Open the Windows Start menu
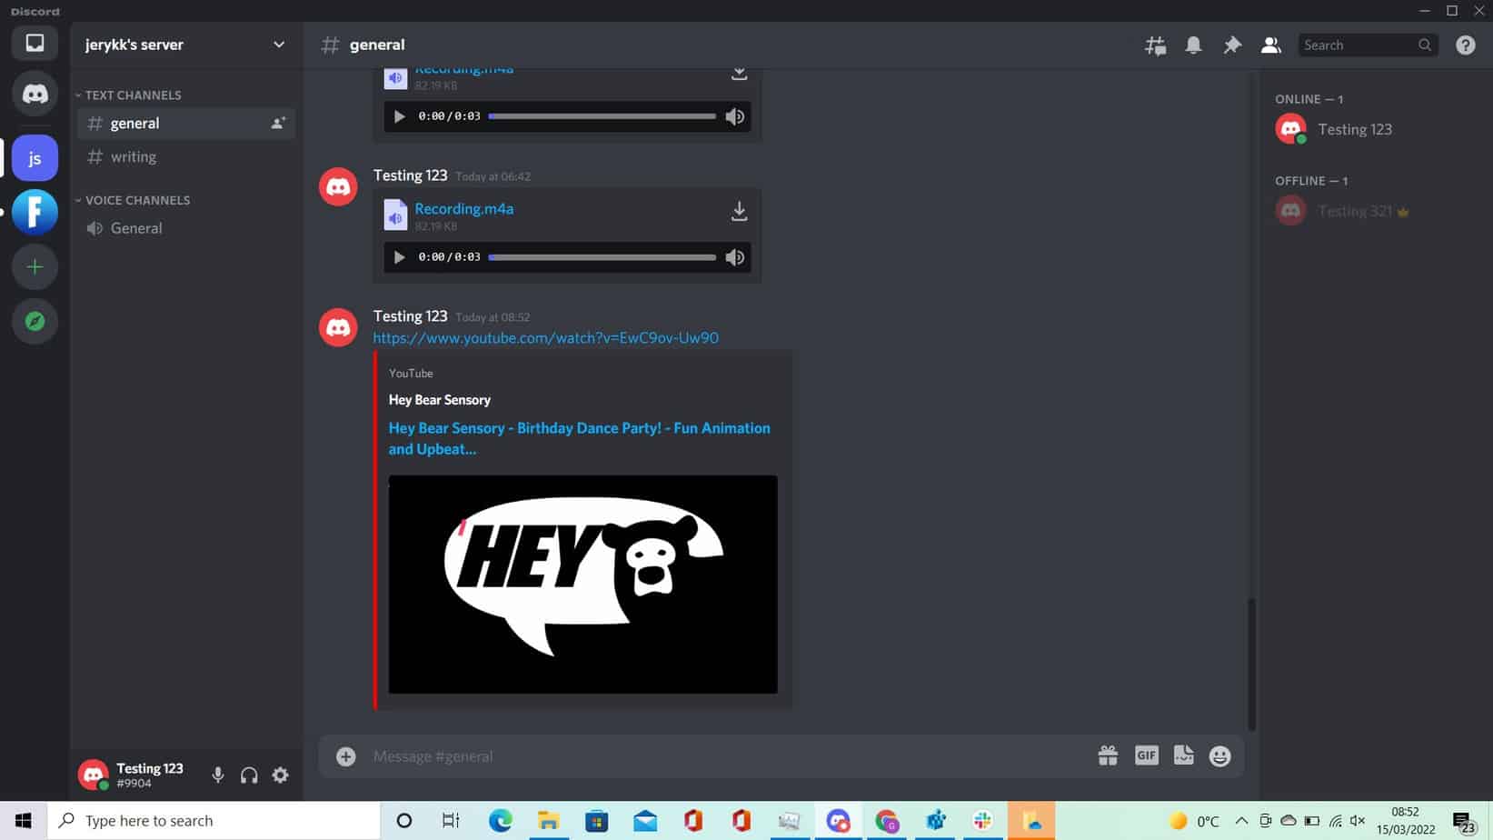 pyautogui.click(x=24, y=821)
